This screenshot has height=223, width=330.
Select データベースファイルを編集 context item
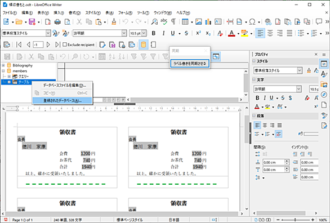(63, 86)
